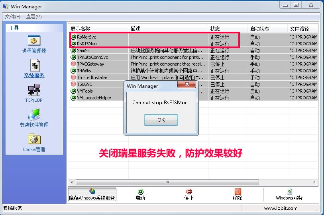Image resolution: width=324 pixels, height=215 pixels.
Task: Click the red stopped icon beside TrustedInstaller
Action: [x=73, y=77]
